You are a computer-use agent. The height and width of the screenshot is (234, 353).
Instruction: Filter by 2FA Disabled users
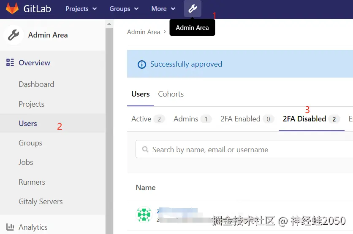pyautogui.click(x=311, y=119)
